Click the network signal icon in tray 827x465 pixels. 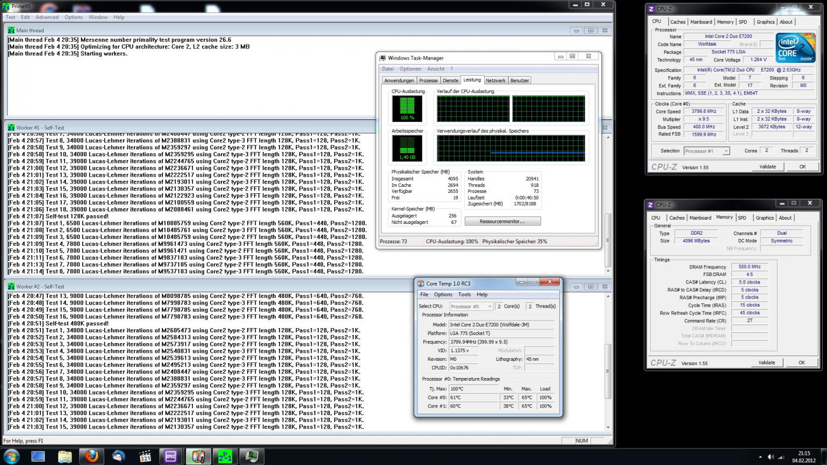click(x=781, y=457)
